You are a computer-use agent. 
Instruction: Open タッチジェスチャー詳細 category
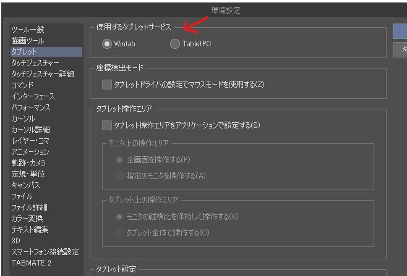pos(46,74)
